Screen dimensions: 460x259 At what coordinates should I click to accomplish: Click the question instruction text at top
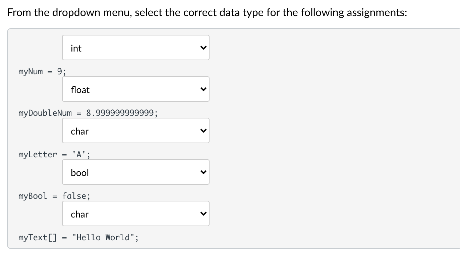[207, 13]
